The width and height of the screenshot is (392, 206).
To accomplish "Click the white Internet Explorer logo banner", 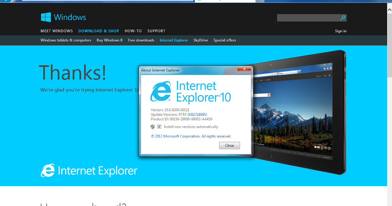I will (89, 171).
